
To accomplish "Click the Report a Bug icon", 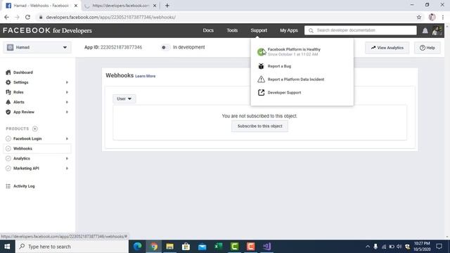I will (261, 66).
